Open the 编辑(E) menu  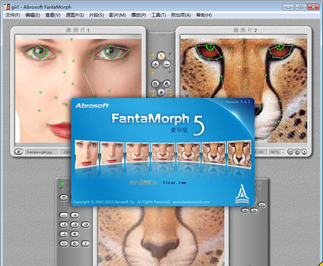pos(33,15)
